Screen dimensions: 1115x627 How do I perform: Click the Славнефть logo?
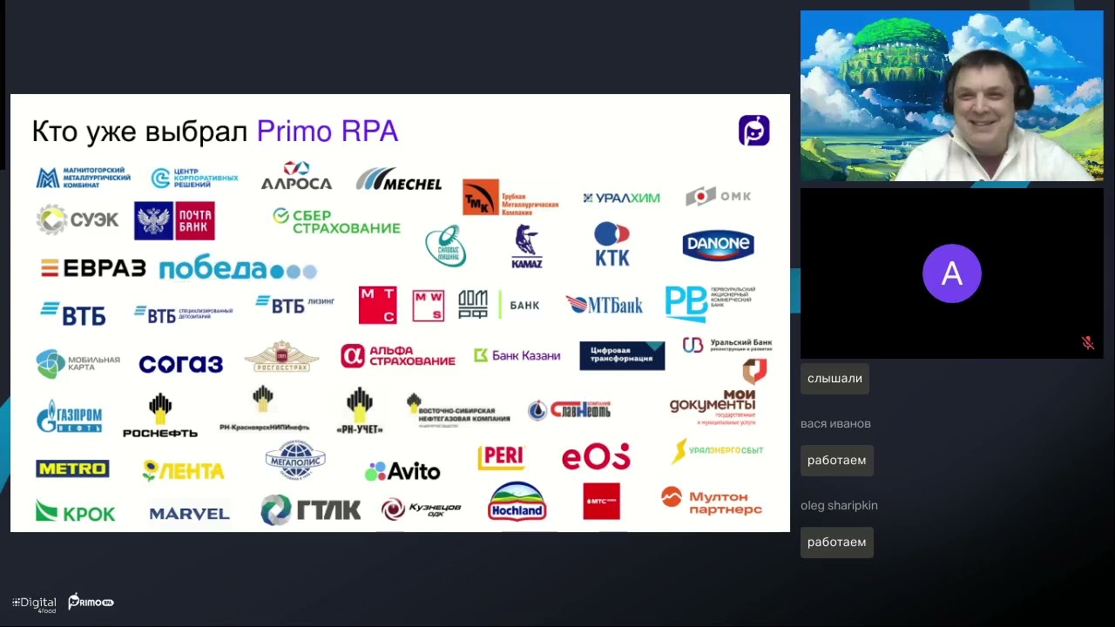[570, 409]
